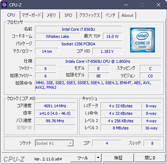
Task: Click the 16-way cache associativity value
Action: pyautogui.click(x=151, y=128)
